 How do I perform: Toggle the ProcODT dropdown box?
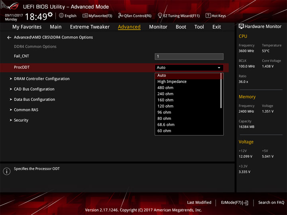coord(189,68)
